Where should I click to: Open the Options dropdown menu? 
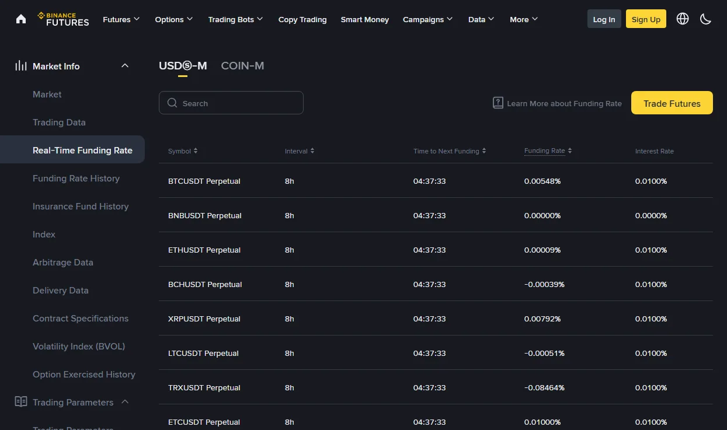[x=174, y=19]
